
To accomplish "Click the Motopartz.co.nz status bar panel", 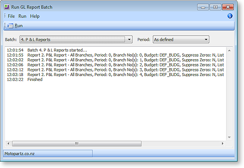I will [48, 154].
